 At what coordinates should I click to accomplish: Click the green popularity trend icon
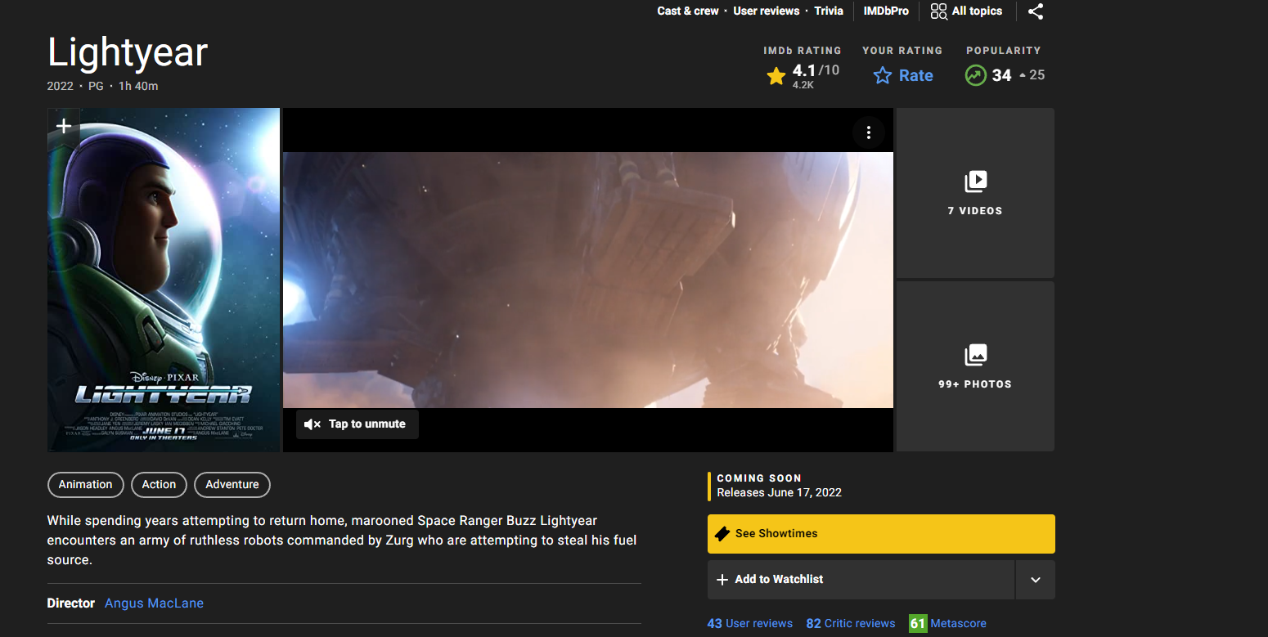click(x=975, y=75)
